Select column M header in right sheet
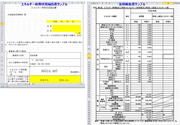The image size is (180, 125). tap(168, 3)
